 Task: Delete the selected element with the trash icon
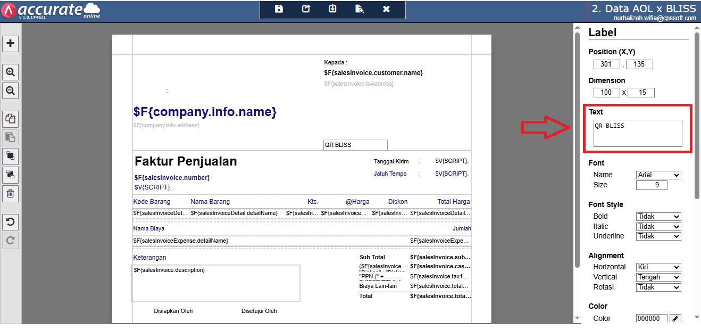(10, 193)
